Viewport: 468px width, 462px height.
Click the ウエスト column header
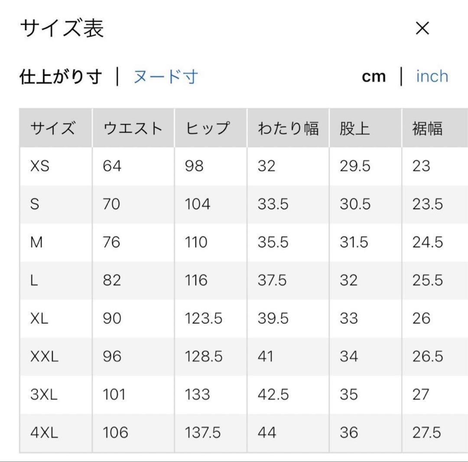pos(132,127)
